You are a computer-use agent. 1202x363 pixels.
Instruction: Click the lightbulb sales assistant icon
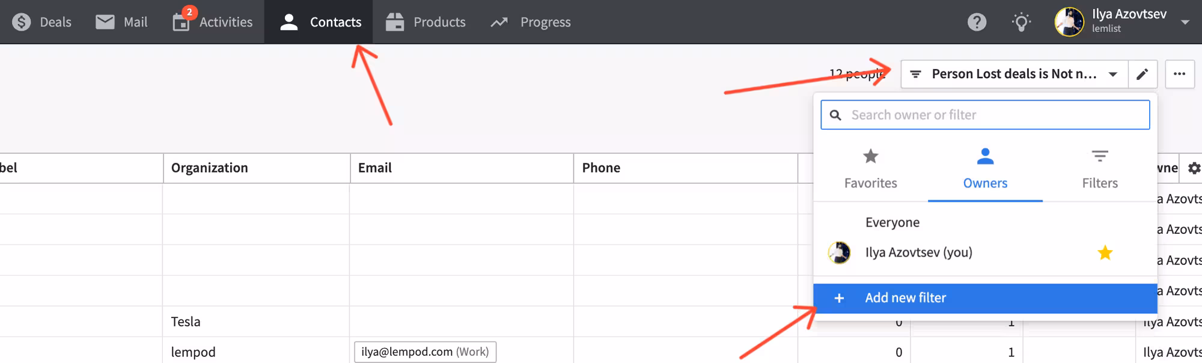pos(1020,22)
